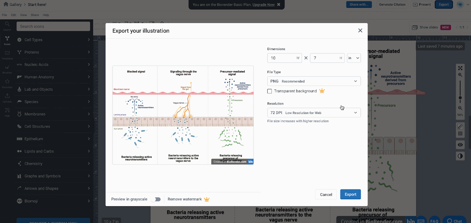Click the fit-to-screen icon on right toolbar
This screenshot has width=471, height=223.
click(460, 68)
